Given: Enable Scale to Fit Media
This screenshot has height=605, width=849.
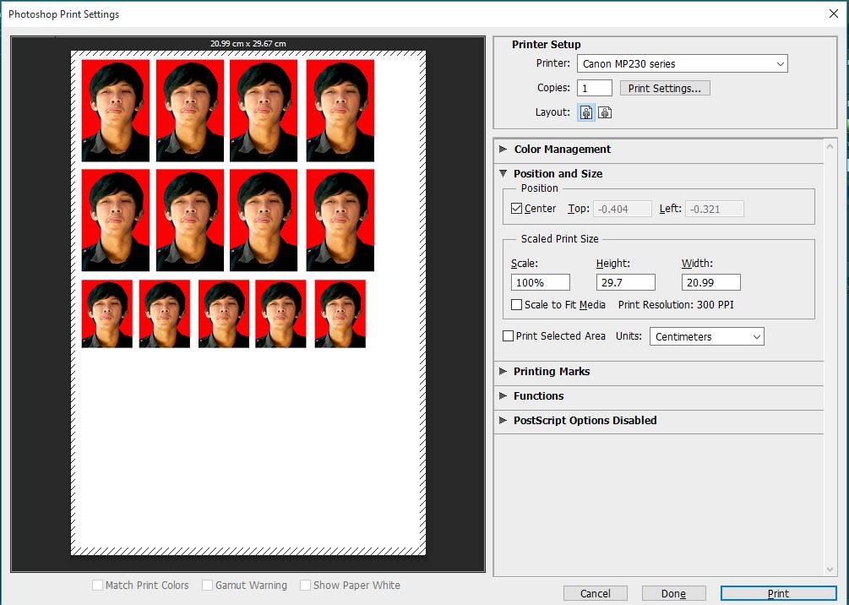Looking at the screenshot, I should [516, 304].
